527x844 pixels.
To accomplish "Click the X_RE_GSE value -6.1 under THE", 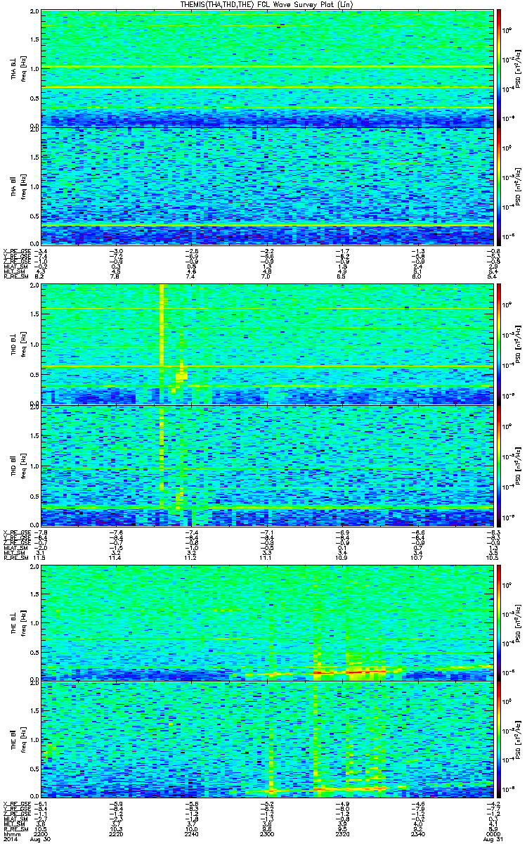I will [x=41, y=804].
